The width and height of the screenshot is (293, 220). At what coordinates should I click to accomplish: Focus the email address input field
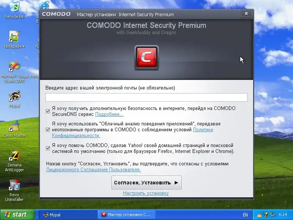(146, 97)
